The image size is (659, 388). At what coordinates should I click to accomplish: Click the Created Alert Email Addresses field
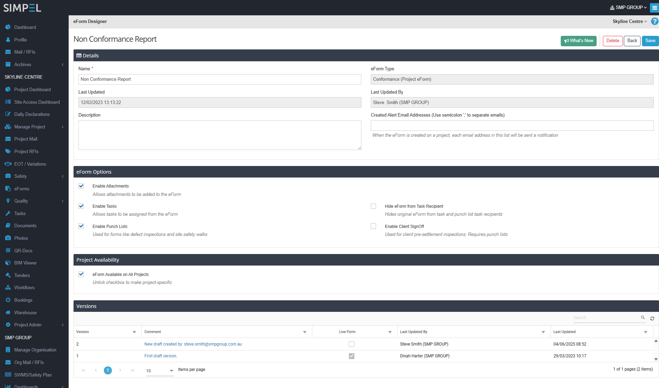tap(512, 126)
